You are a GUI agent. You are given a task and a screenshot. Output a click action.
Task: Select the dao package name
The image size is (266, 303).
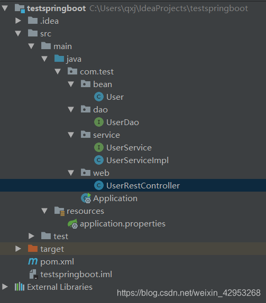(x=100, y=110)
